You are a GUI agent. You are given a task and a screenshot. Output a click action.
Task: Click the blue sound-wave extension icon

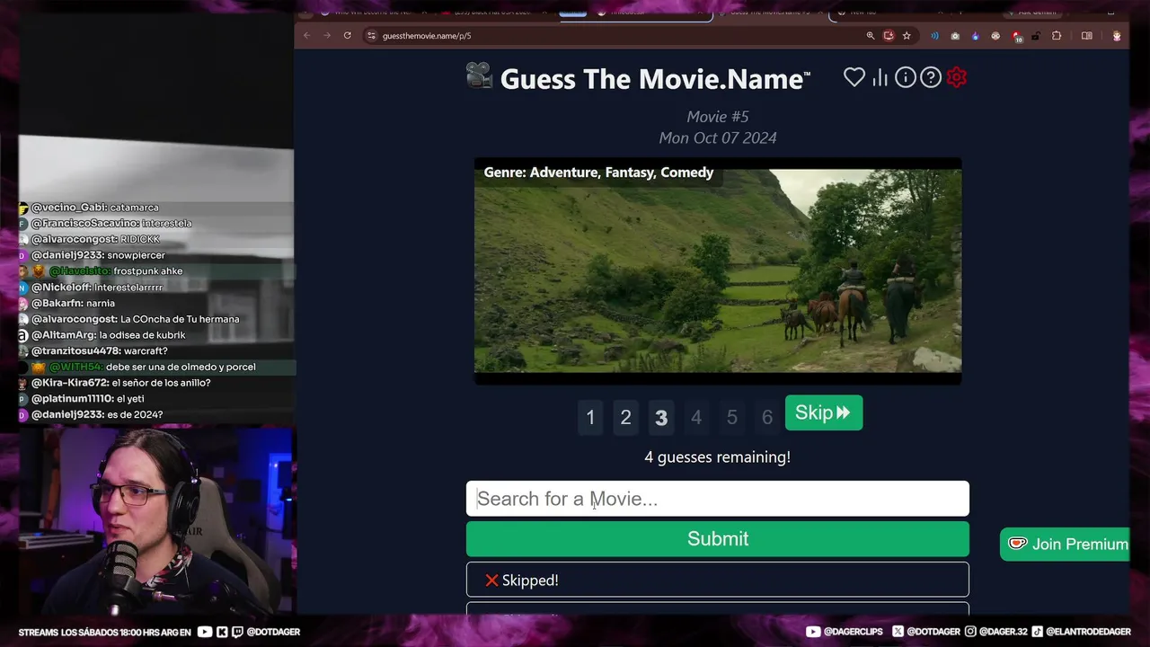coord(934,36)
